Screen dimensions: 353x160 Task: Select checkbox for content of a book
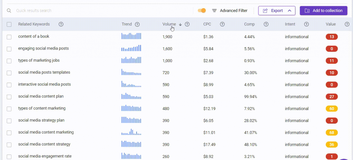click(x=9, y=37)
